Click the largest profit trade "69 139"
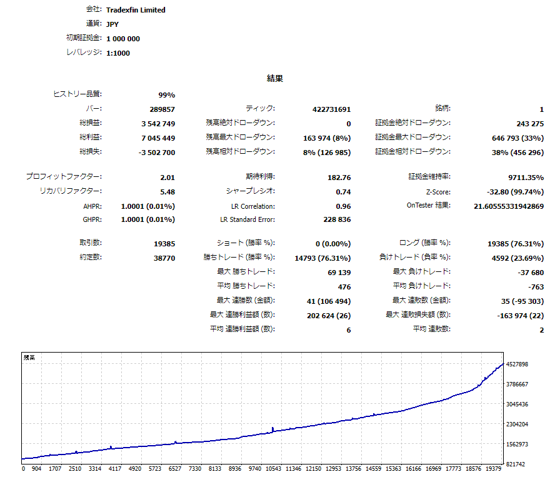 click(x=339, y=273)
